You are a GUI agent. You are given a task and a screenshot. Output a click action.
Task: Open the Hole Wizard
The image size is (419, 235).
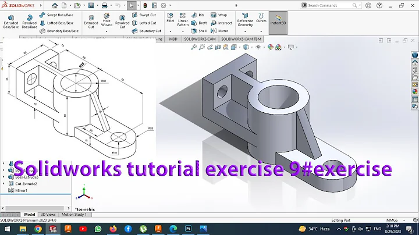[106, 20]
